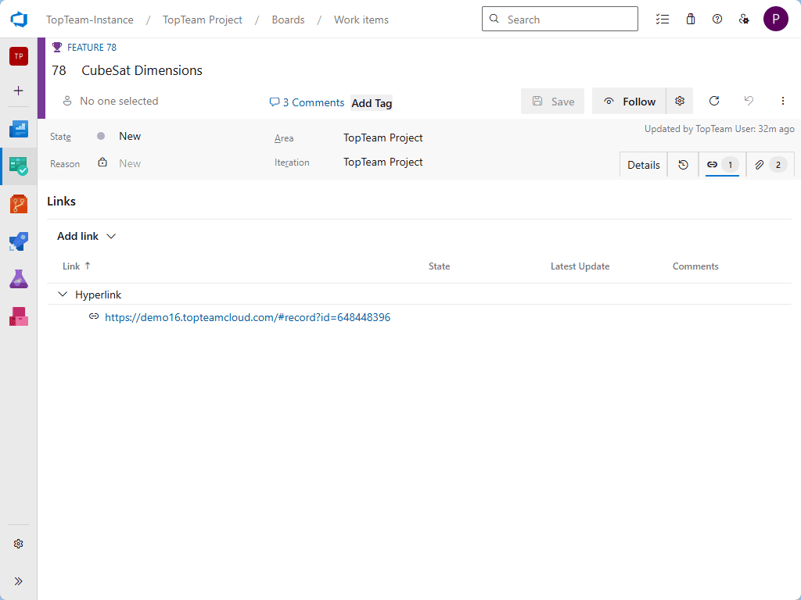Open the Attachments tab
The image size is (801, 600).
(767, 165)
